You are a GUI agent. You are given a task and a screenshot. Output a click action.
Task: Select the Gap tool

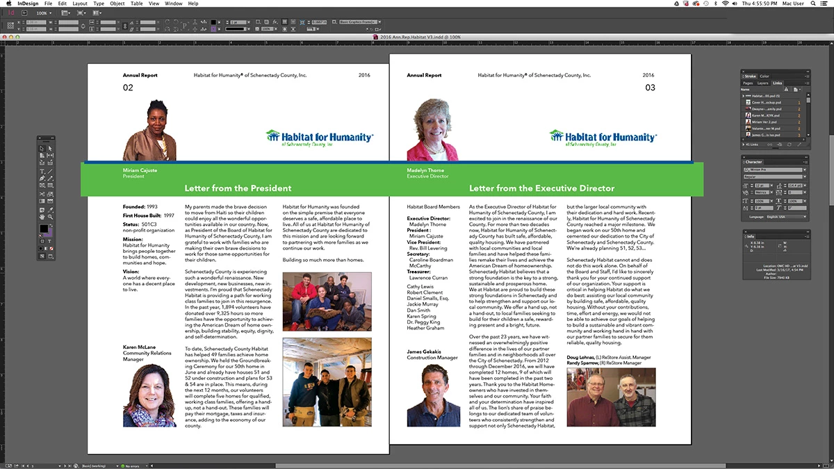point(50,156)
